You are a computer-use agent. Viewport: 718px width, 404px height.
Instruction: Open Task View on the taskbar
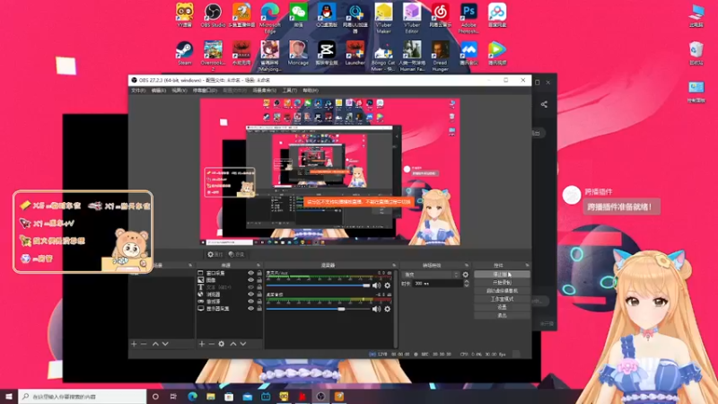tap(173, 397)
